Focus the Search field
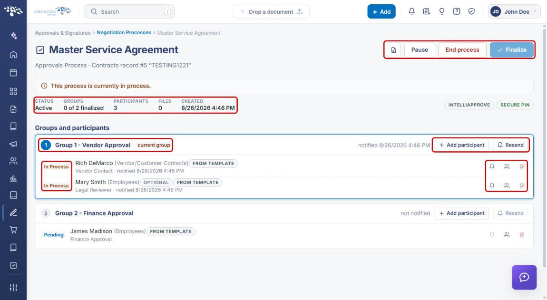547x300 pixels. [x=129, y=11]
